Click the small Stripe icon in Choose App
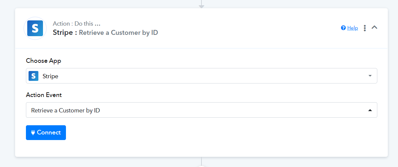The width and height of the screenshot is (398, 167). coord(33,76)
